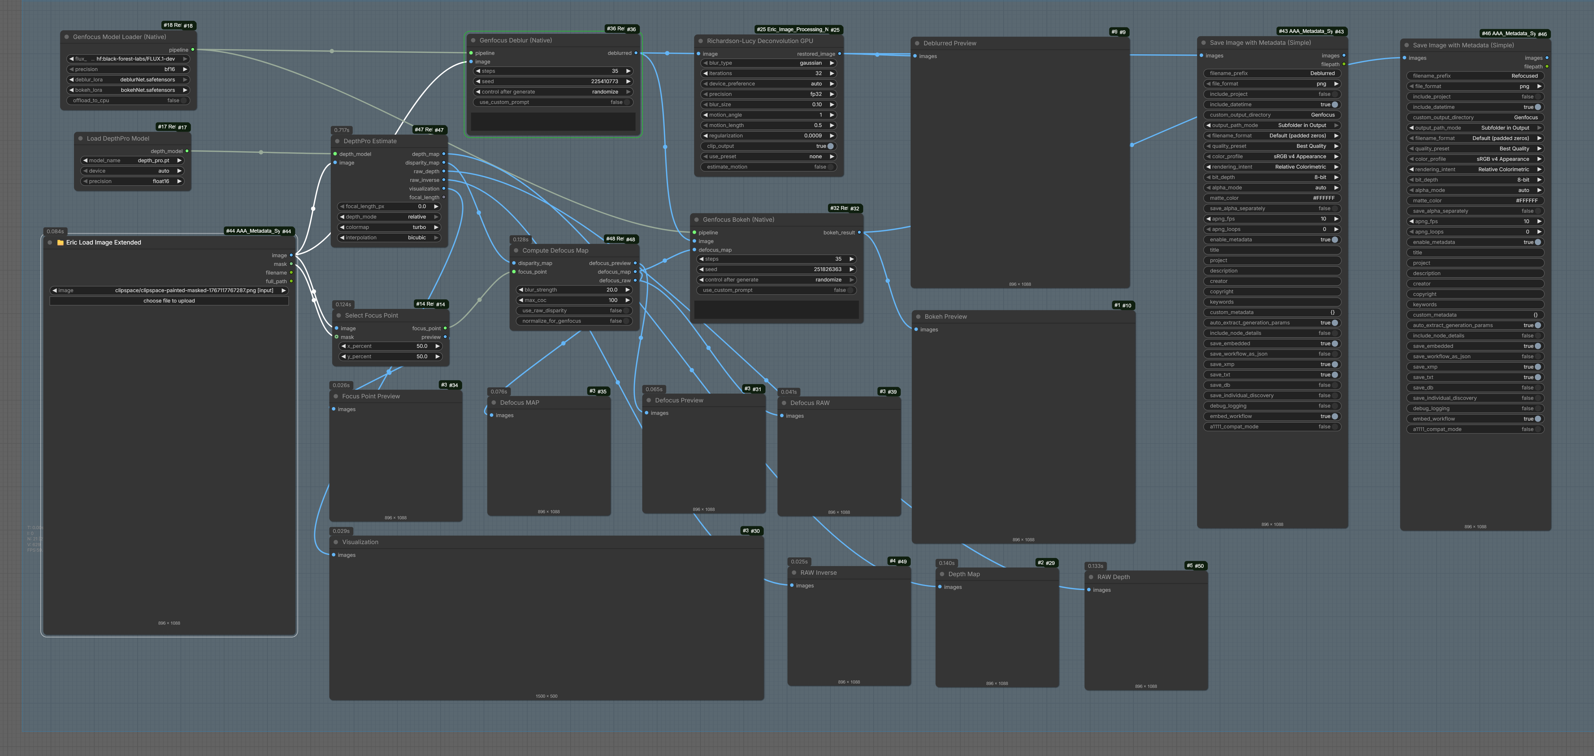Collapse the Visualization node dot
This screenshot has width=1594, height=756.
point(336,542)
